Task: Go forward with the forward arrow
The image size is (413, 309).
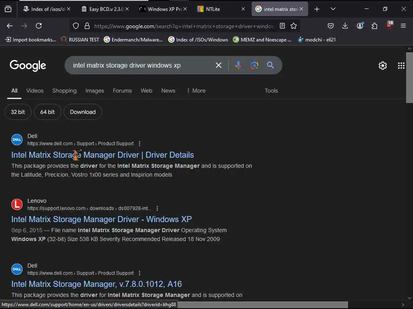Action: click(x=24, y=26)
